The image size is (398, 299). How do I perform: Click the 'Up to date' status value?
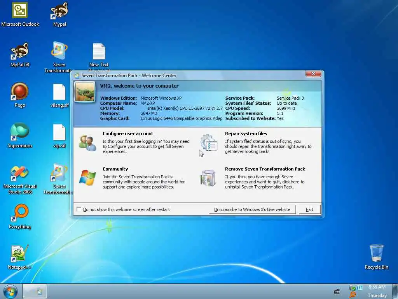287,103
